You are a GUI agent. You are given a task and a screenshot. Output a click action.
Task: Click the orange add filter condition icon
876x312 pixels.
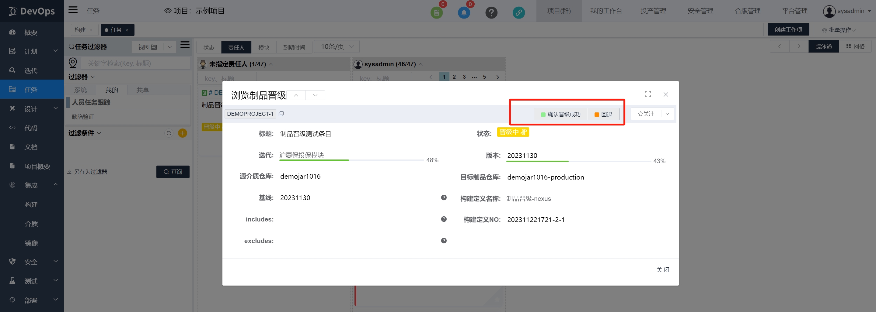coord(182,133)
